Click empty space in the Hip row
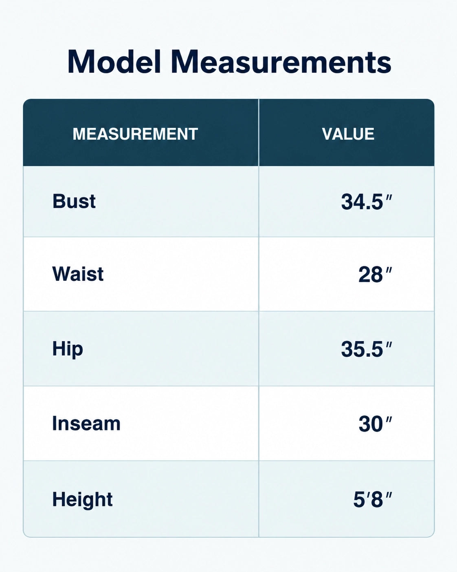The height and width of the screenshot is (572, 457). click(x=171, y=349)
